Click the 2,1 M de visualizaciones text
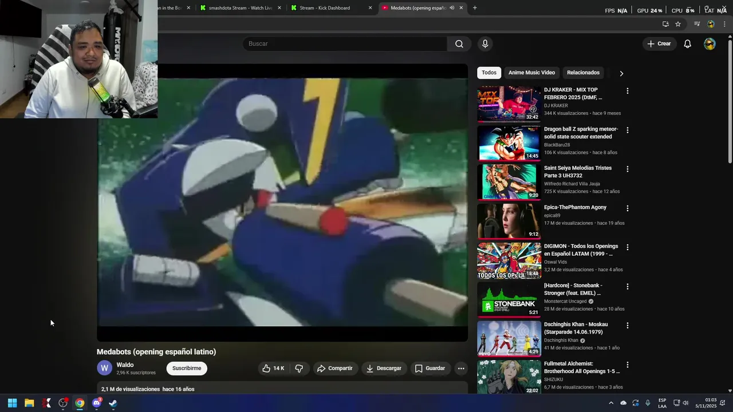The height and width of the screenshot is (412, 733). (x=131, y=389)
